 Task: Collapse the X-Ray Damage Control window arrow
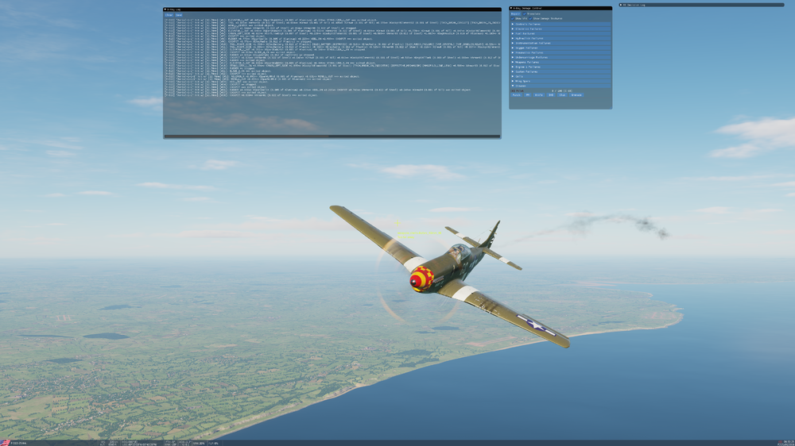[511, 8]
